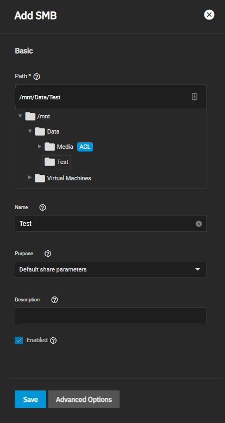The image size is (225, 423).
Task: Uncheck the Enabled checkbox
Action: coord(18,340)
